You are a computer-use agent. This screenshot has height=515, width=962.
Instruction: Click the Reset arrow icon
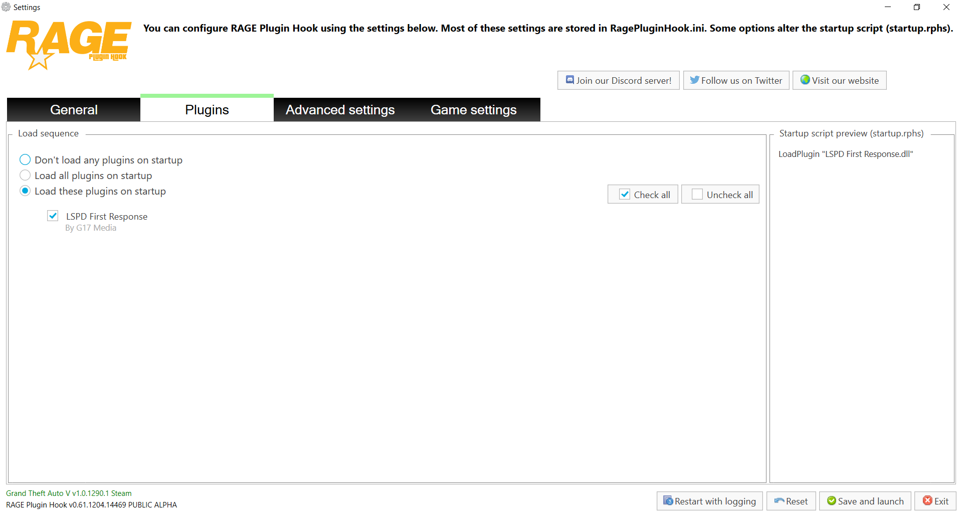(780, 501)
